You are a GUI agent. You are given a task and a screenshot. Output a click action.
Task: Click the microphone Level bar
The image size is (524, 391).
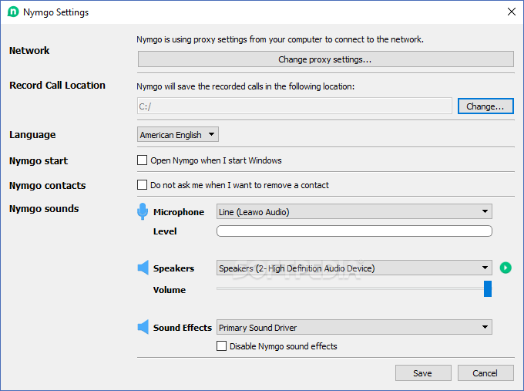354,231
